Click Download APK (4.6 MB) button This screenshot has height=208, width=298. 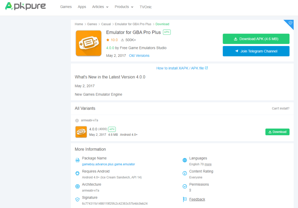coord(256,39)
